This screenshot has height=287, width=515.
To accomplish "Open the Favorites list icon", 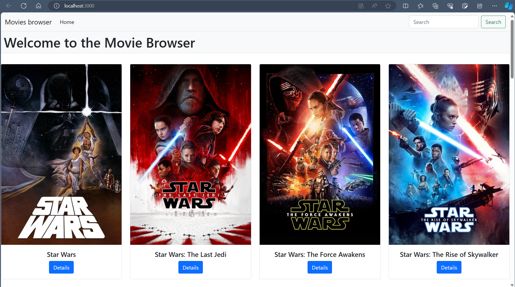I will coord(421,6).
